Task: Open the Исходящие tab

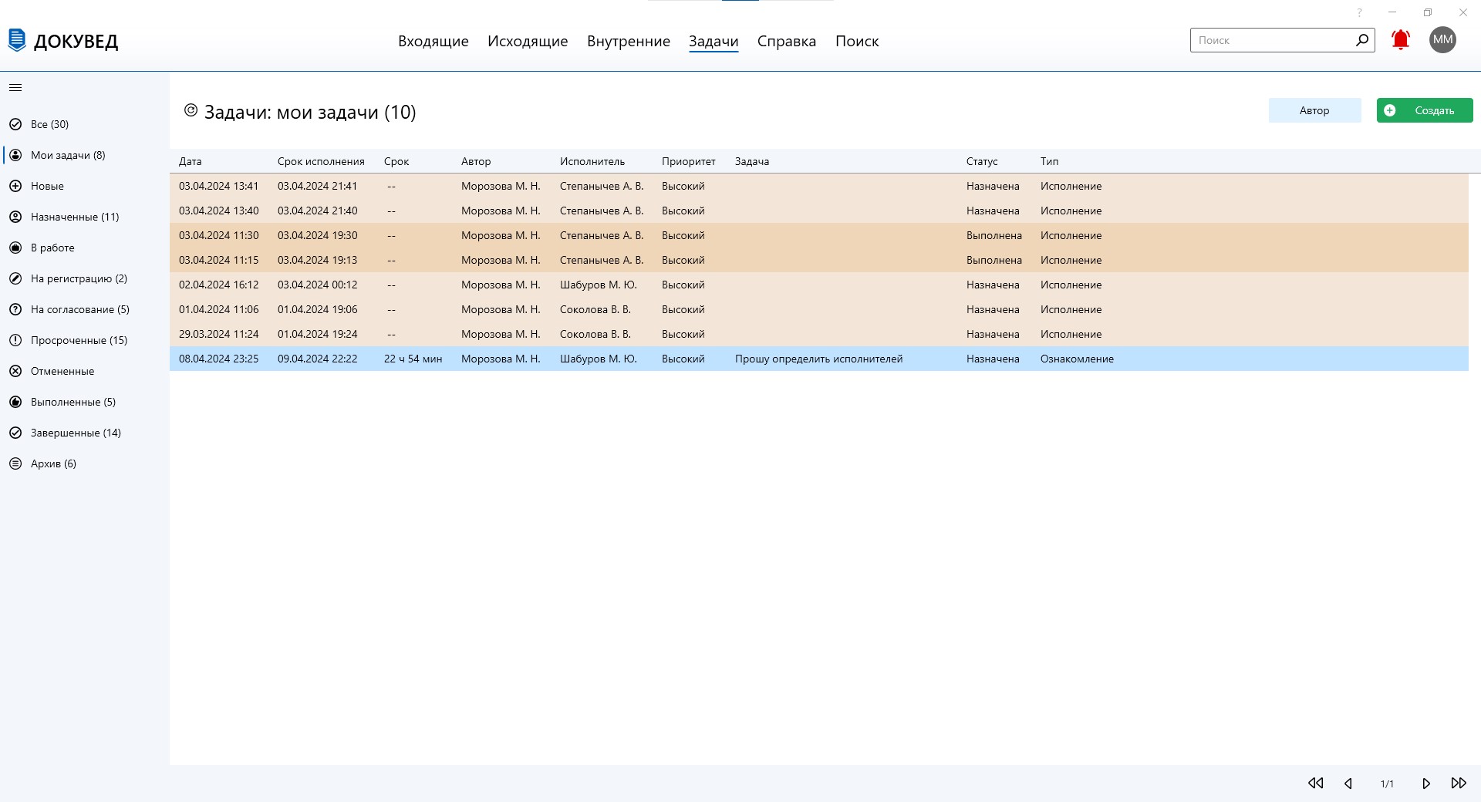Action: point(528,42)
